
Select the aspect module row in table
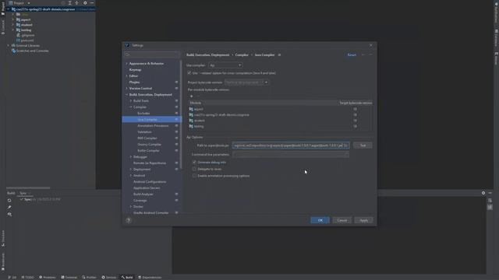coord(280,109)
